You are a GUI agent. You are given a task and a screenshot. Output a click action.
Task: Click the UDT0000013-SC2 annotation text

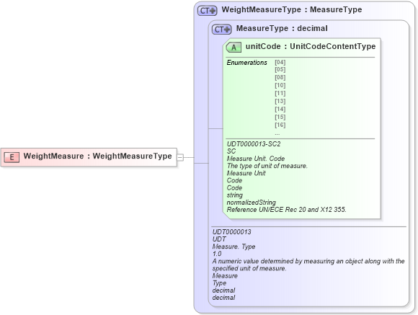click(x=254, y=144)
